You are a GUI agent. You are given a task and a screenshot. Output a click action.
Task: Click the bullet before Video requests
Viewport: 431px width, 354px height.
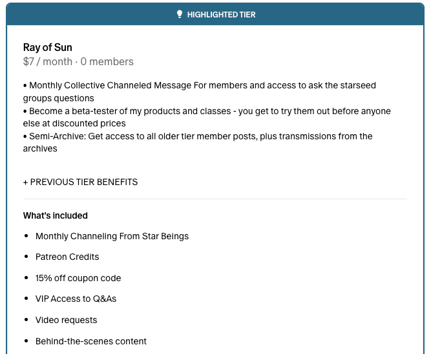(26, 320)
